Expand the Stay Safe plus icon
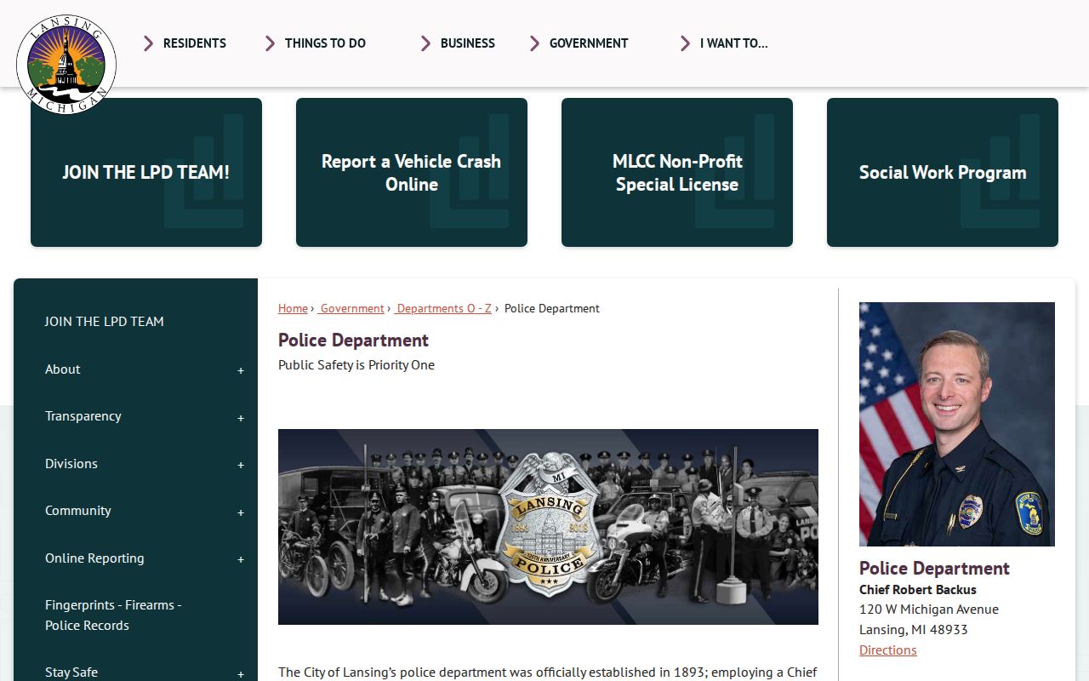Screen dimensions: 1089x681 [241, 674]
